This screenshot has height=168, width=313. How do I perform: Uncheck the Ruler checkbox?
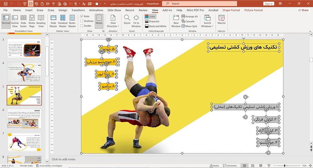click(x=82, y=16)
